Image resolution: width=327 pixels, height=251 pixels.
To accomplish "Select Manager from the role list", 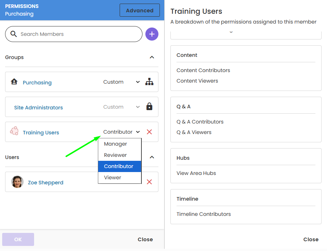I will pos(120,144).
